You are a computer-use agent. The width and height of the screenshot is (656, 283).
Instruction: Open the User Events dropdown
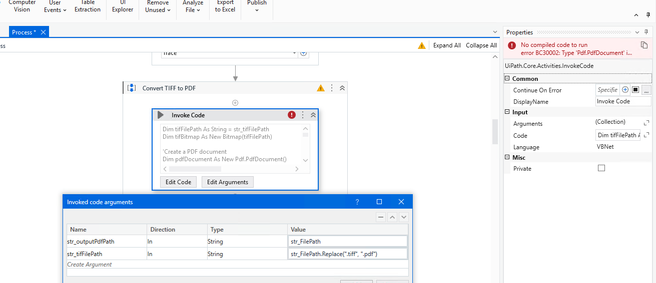click(x=55, y=6)
